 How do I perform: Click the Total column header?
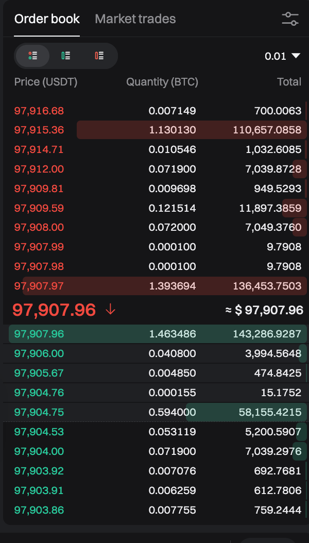tap(289, 82)
